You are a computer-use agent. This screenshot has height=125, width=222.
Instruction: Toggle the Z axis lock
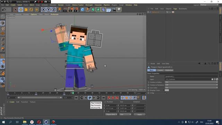pos(54,10)
